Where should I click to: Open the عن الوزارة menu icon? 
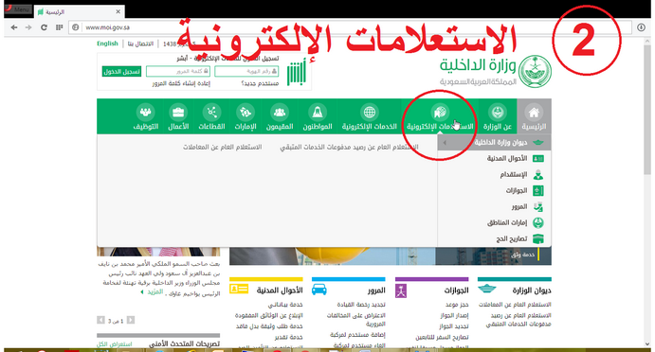click(x=497, y=113)
